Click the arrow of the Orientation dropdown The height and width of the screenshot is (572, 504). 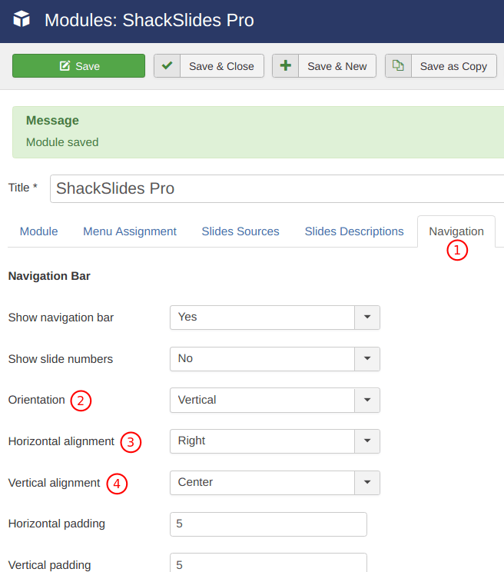[x=367, y=401]
